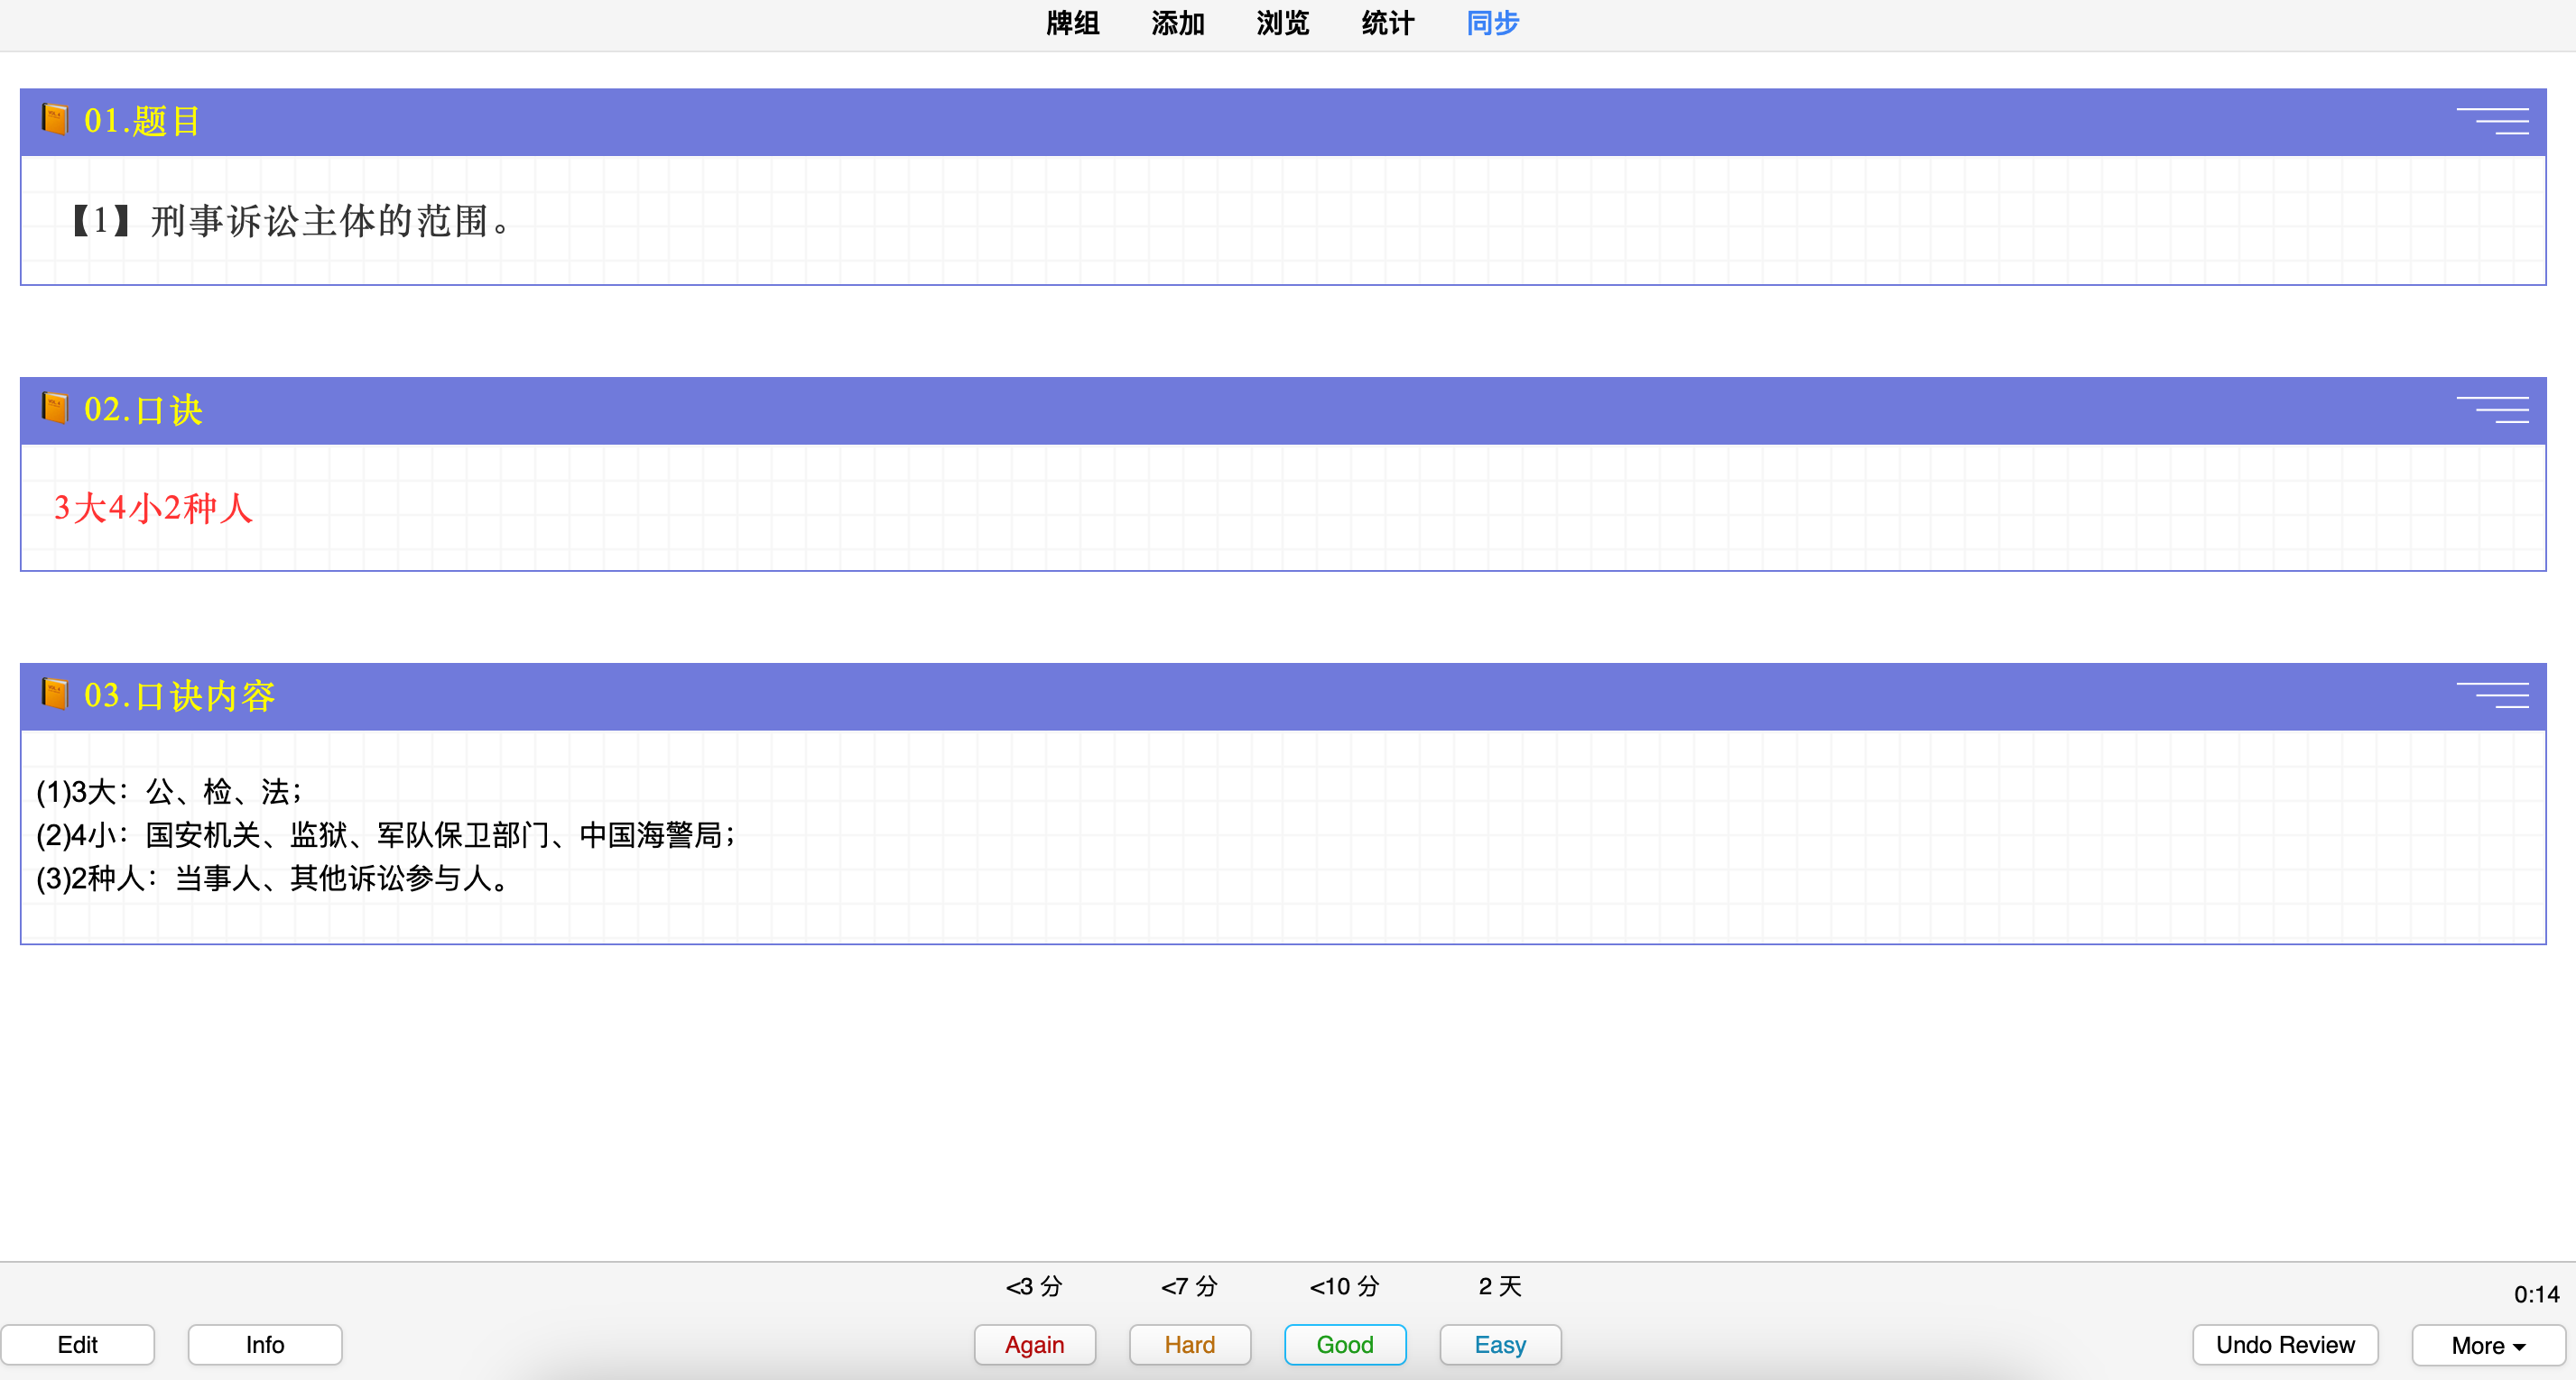2576x1380 pixels.
Task: Click the red mnemonic 3大4小2种人
Action: tap(153, 508)
